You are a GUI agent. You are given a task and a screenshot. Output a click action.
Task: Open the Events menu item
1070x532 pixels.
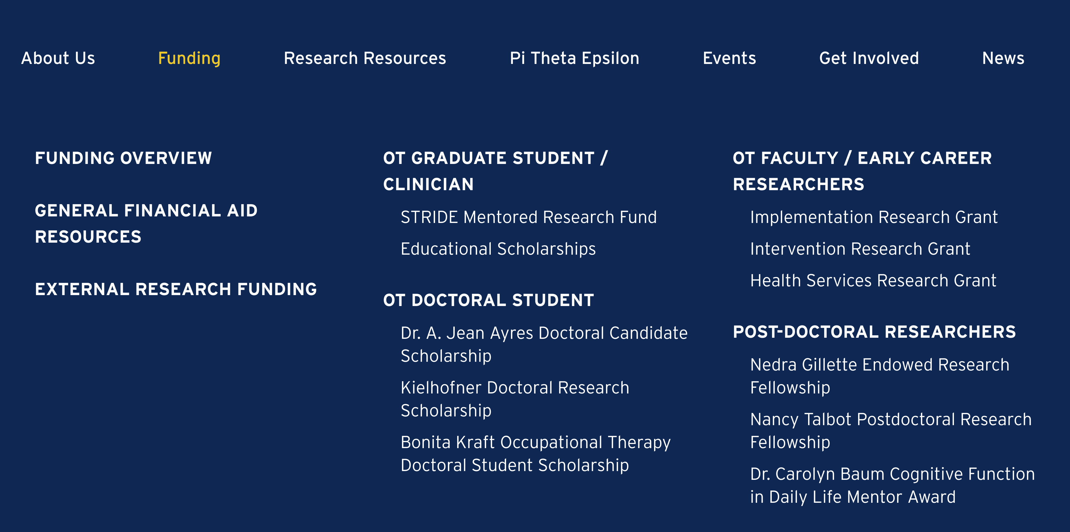tap(729, 58)
